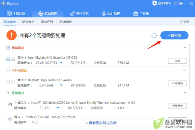Collapse the 正常驱动 section chevron

point(185,92)
